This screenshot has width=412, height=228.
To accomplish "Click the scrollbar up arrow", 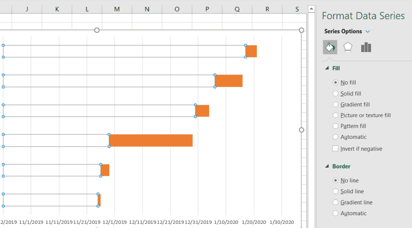I will [311, 9].
